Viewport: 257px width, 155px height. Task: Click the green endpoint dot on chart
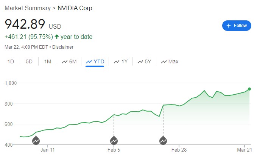(x=249, y=89)
